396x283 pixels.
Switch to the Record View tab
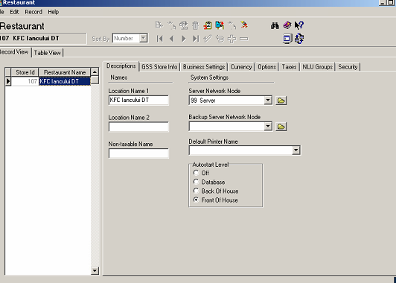point(14,52)
